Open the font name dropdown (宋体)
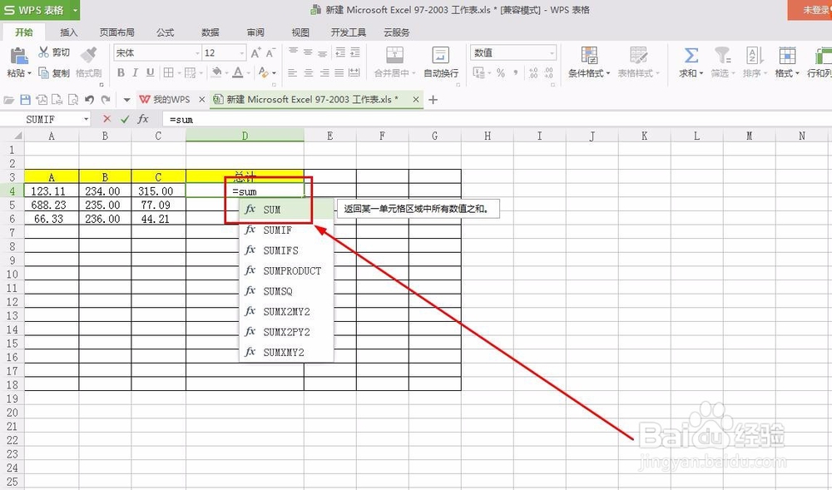Viewport: 832px width, 490px height. pos(197,53)
